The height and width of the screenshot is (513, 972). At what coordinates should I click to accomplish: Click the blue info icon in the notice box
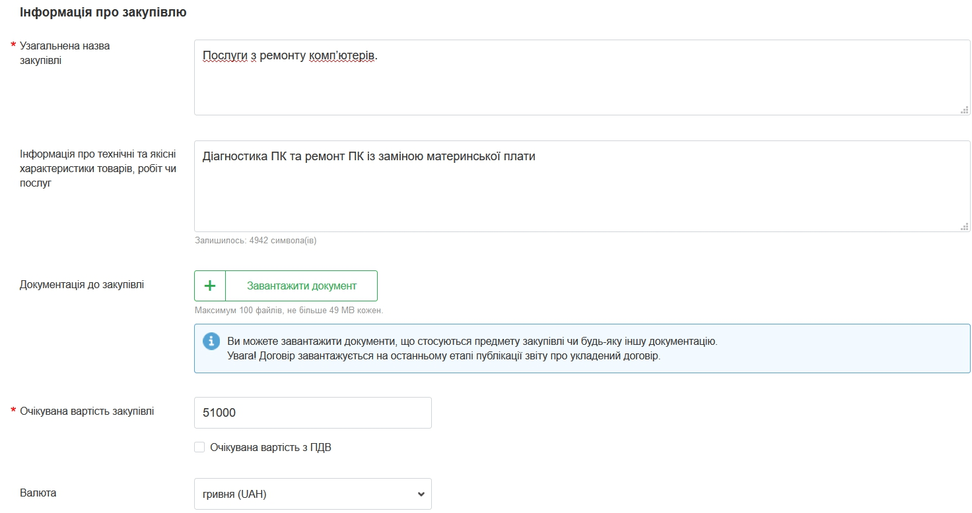click(211, 341)
